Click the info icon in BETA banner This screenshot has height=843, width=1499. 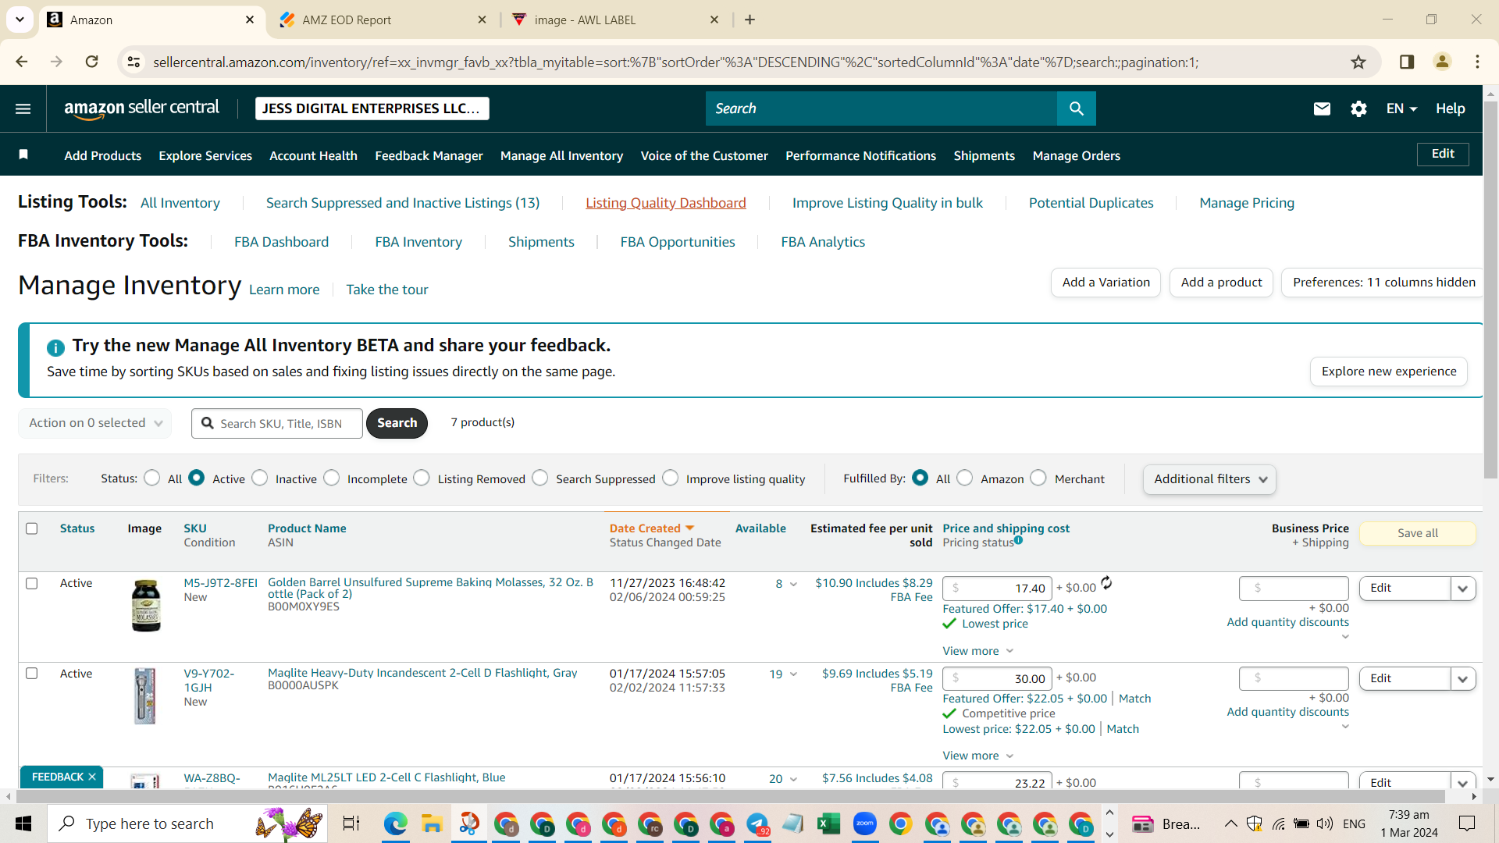click(55, 347)
